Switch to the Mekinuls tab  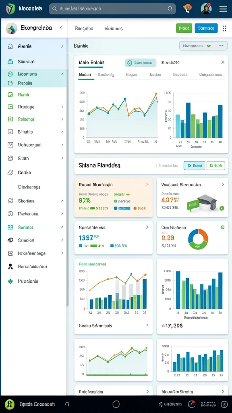point(113,29)
